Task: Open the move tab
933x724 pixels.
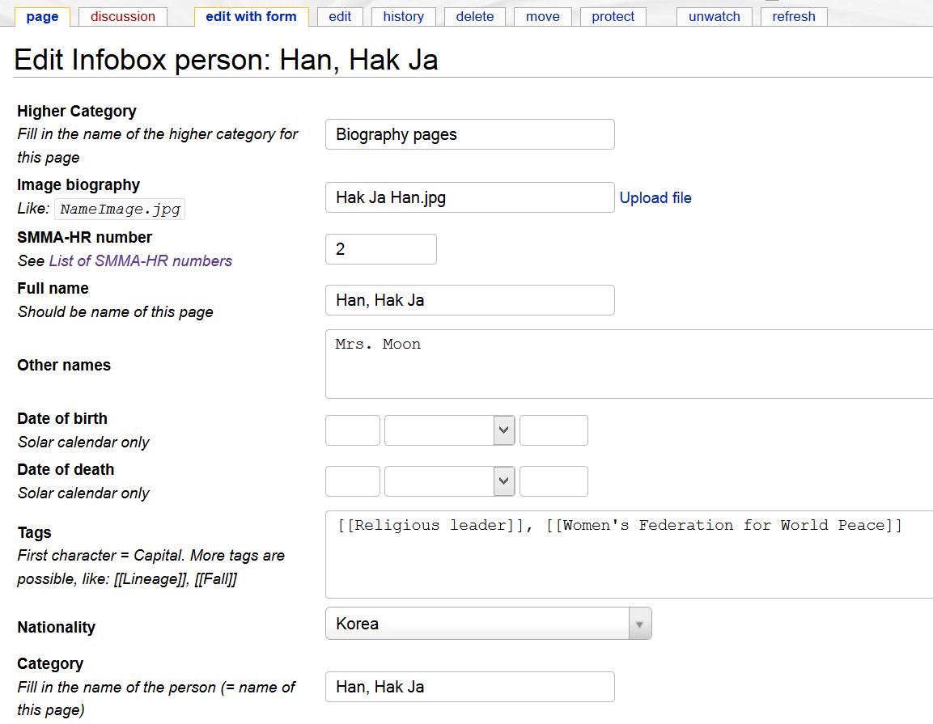Action: (x=542, y=16)
